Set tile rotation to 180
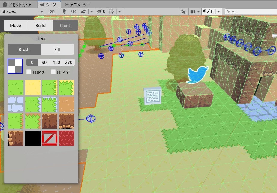The height and width of the screenshot is (193, 277). click(56, 62)
